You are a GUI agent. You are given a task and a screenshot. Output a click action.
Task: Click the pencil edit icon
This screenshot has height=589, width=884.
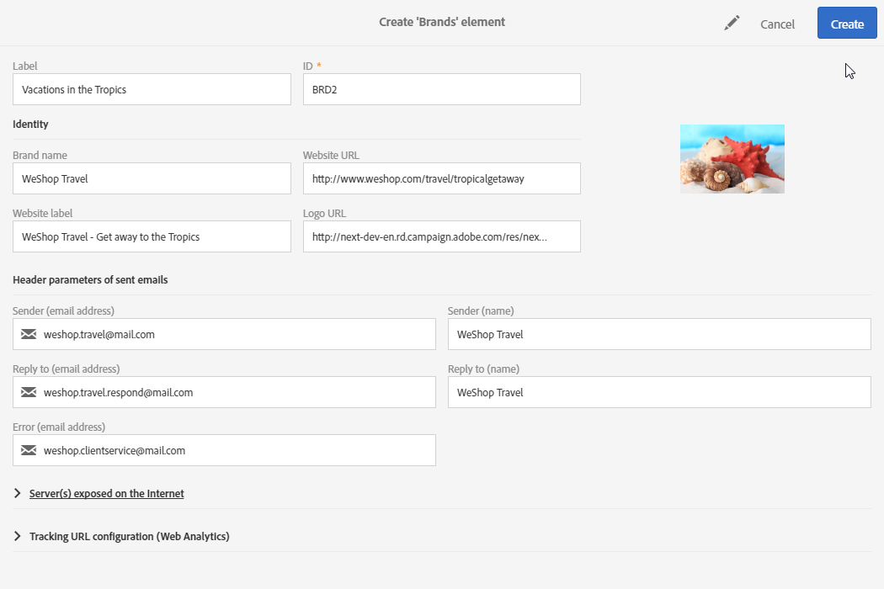click(732, 24)
